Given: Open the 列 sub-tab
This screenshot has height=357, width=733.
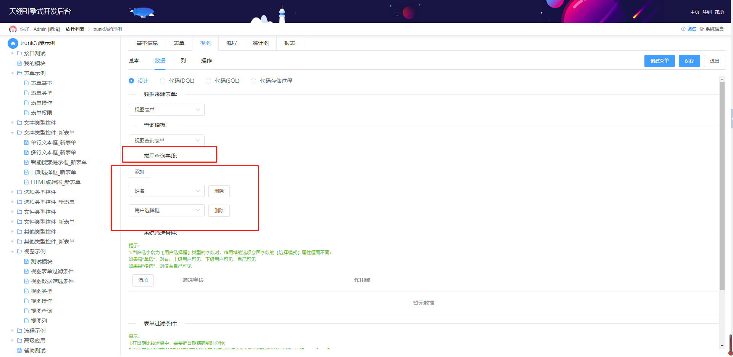Looking at the screenshot, I should 183,61.
